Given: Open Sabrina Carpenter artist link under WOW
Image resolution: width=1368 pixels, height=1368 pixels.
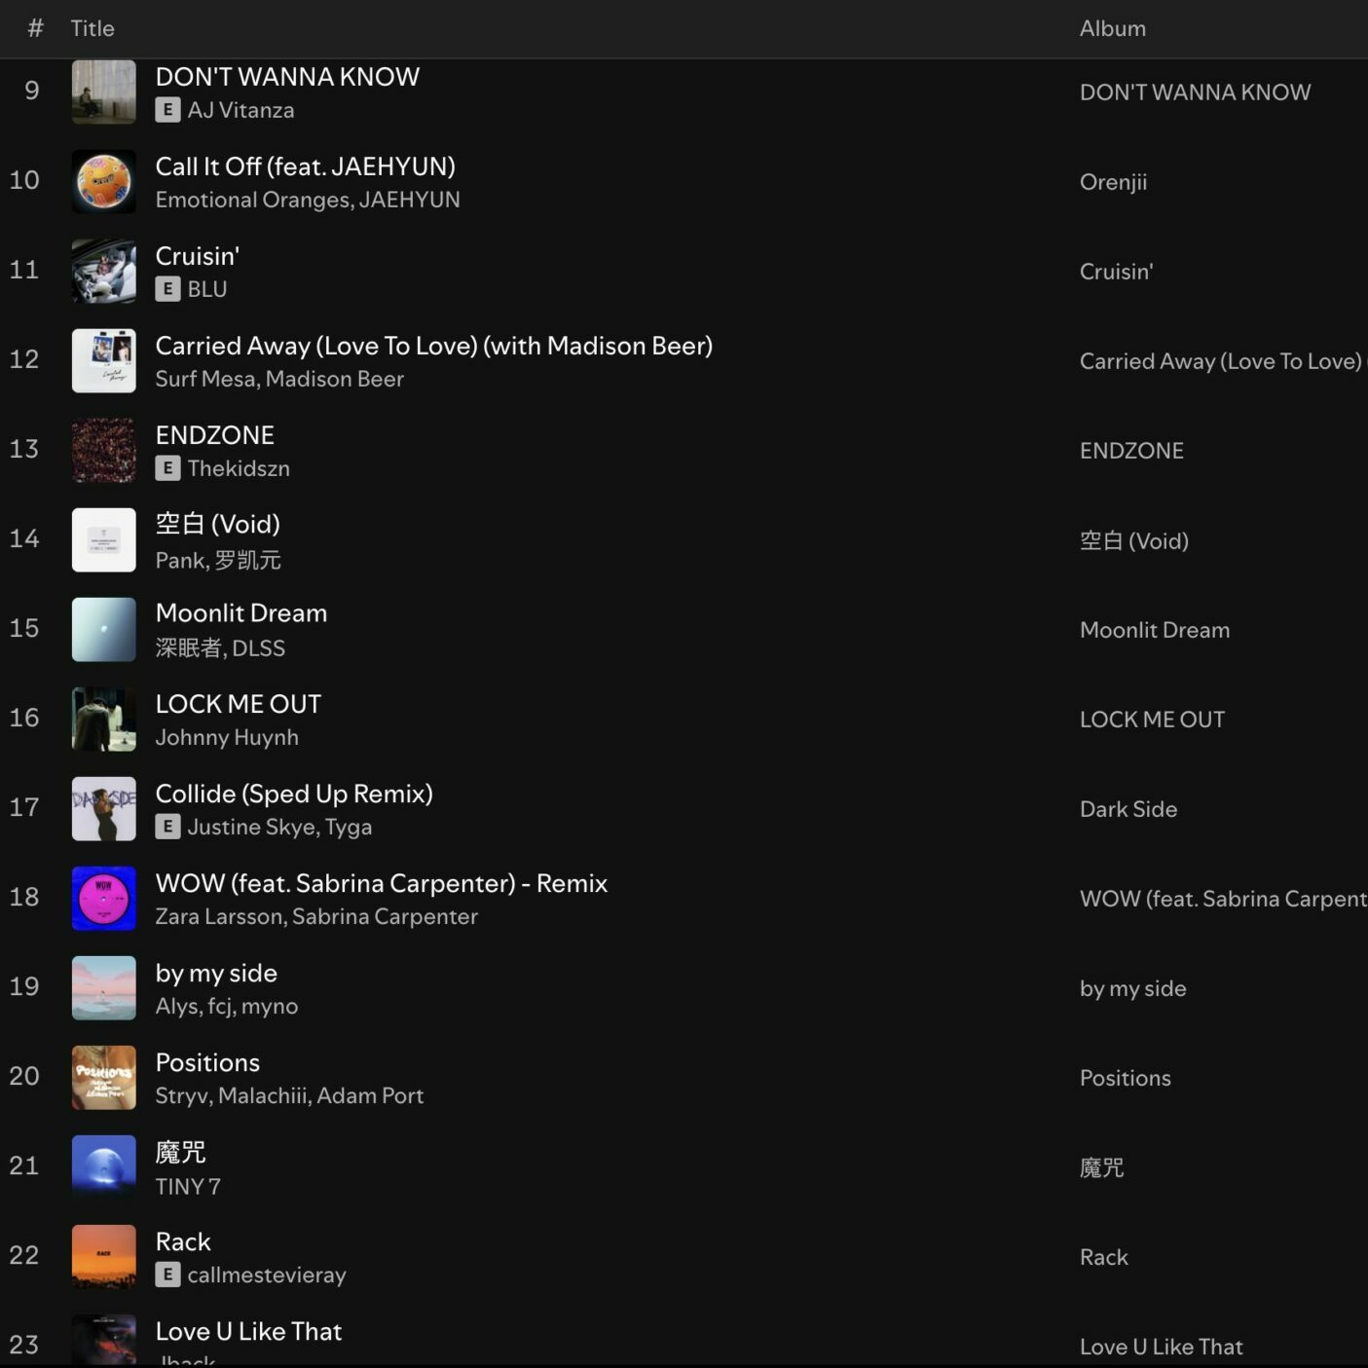Looking at the screenshot, I should pos(385,916).
